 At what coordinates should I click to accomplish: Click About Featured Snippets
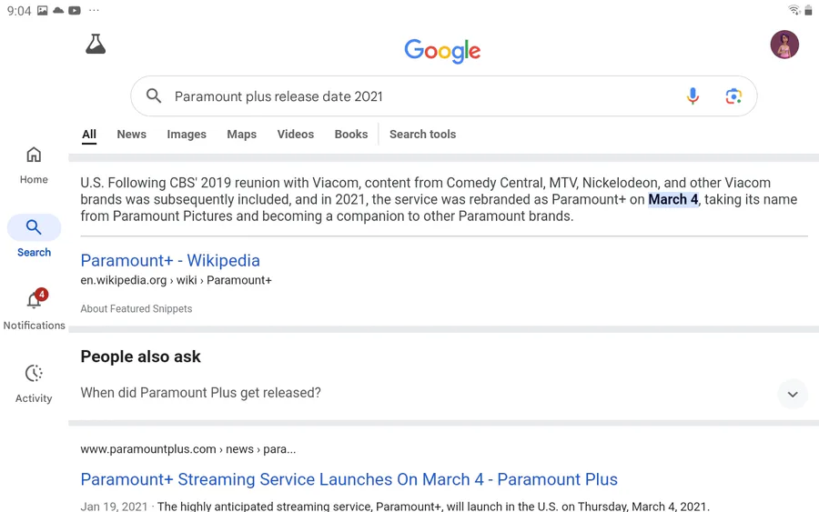point(136,309)
